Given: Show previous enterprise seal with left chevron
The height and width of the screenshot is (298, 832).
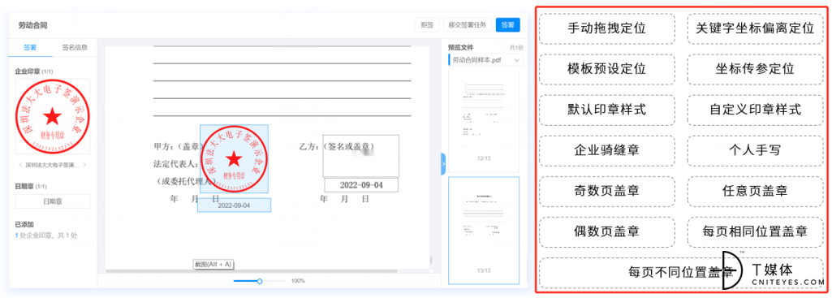Looking at the screenshot, I should (20, 165).
